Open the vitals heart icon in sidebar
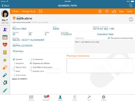The image size is (135, 101). (x=5, y=45)
